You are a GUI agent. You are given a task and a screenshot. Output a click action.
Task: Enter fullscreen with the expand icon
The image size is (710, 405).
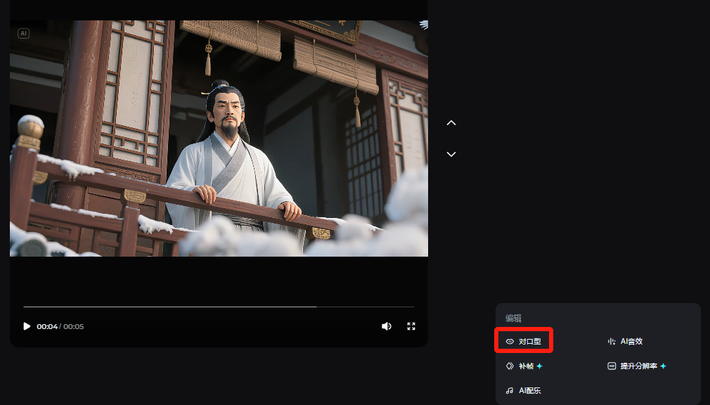click(x=411, y=326)
